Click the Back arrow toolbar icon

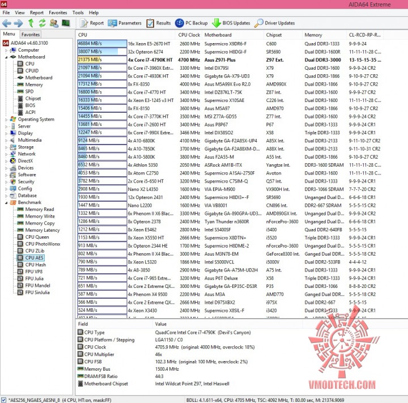click(6, 23)
